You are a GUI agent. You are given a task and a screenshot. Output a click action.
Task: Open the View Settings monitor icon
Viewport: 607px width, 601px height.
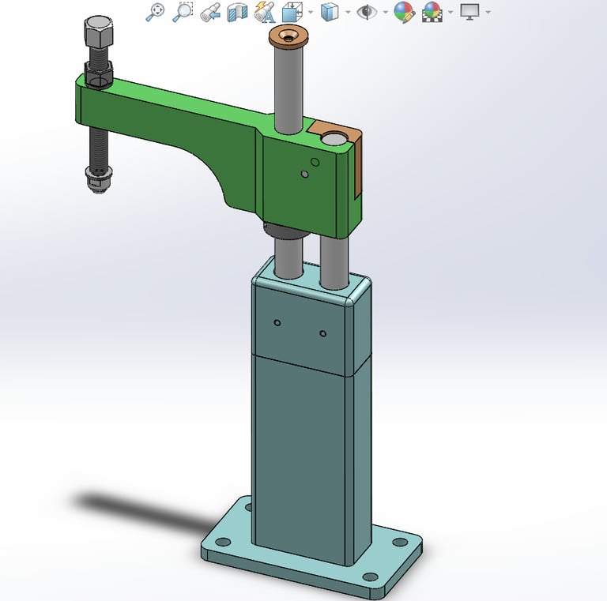[469, 13]
